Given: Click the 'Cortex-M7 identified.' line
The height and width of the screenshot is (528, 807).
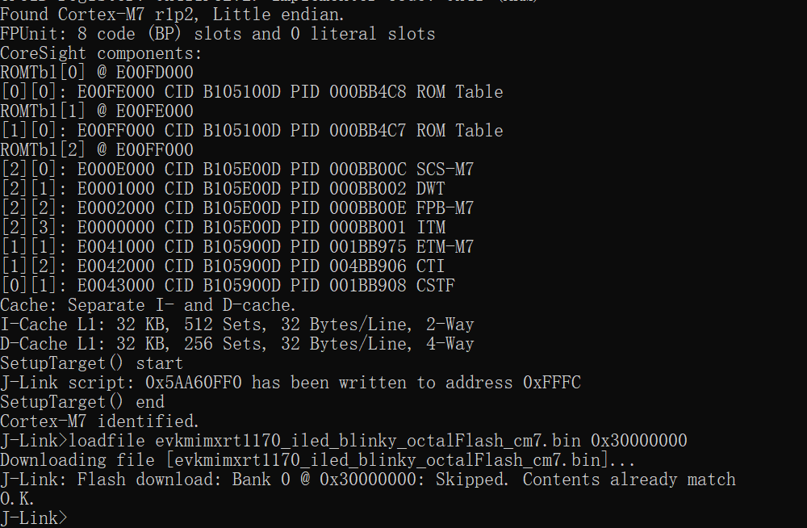Looking at the screenshot, I should [x=99, y=421].
